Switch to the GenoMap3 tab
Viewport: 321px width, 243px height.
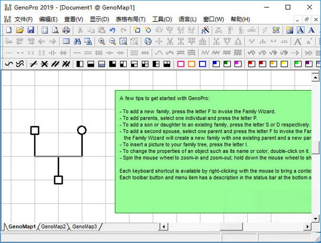[x=85, y=227]
